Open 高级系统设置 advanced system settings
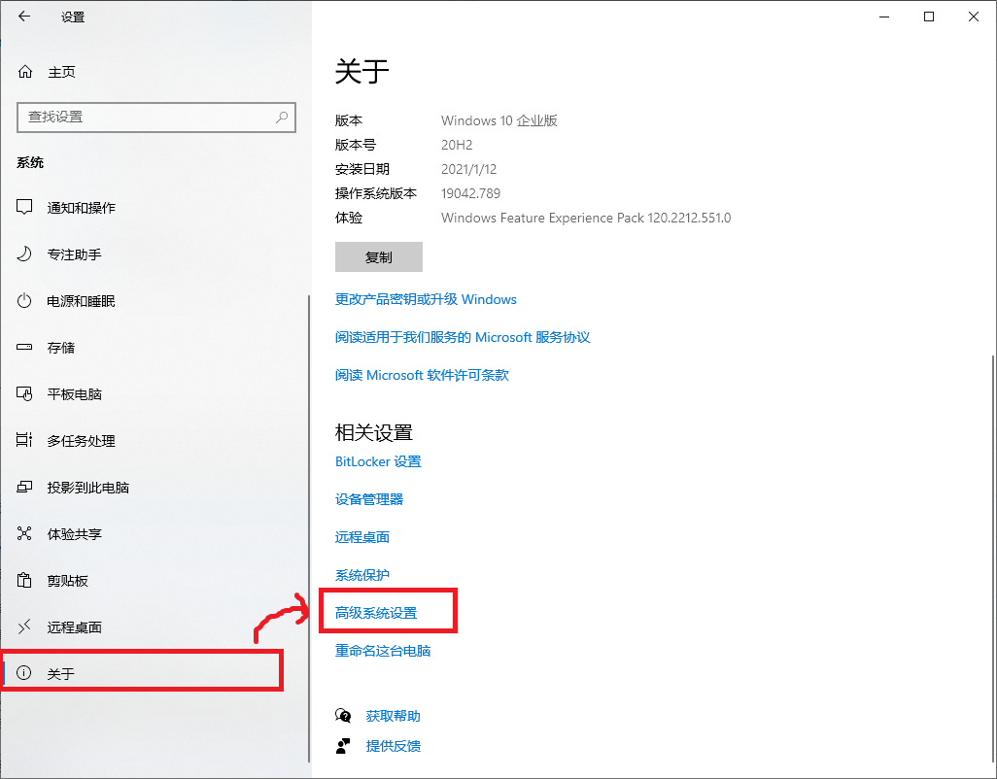Viewport: 997px width, 779px height. click(389, 610)
